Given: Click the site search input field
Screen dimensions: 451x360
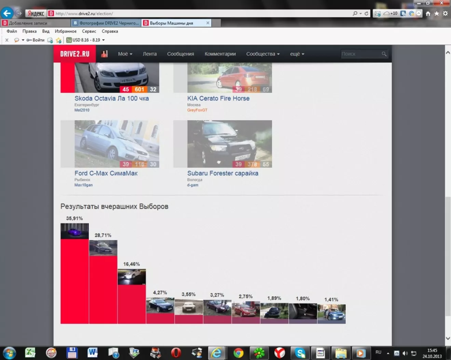Looking at the screenshot, I should [360, 54].
